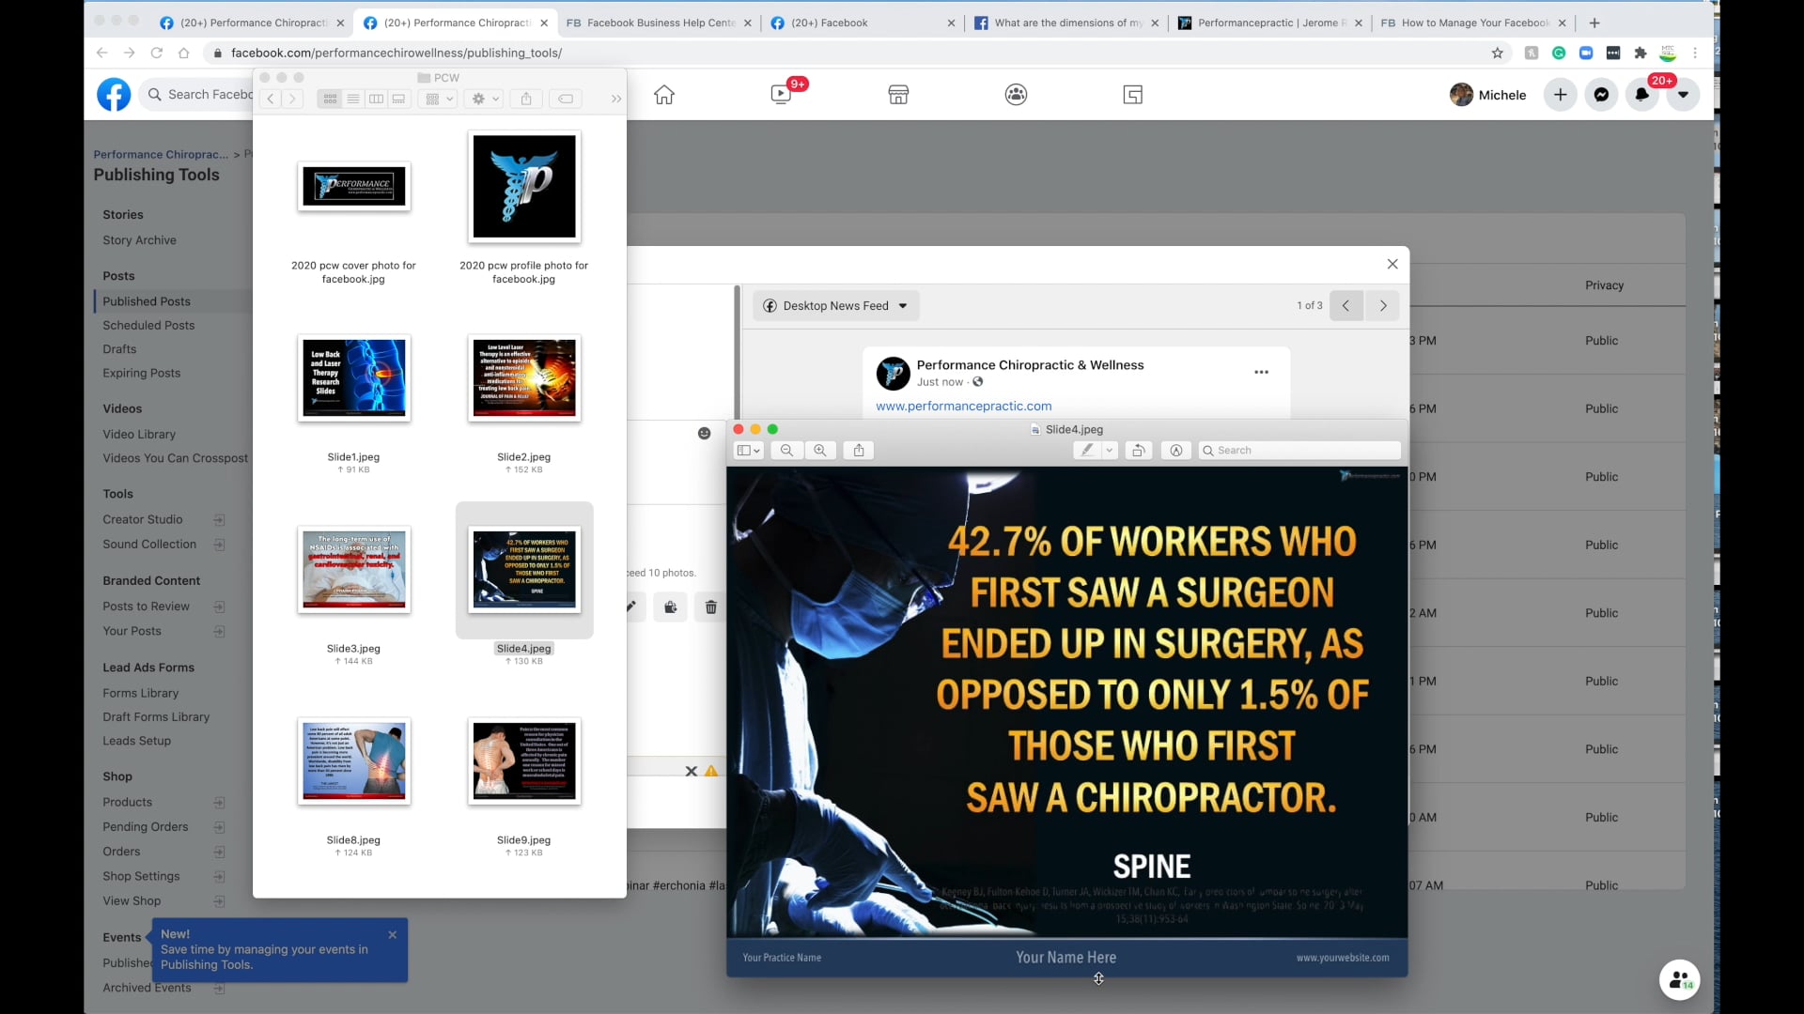The height and width of the screenshot is (1014, 1804).
Task: Open the Facebook Notifications bell icon
Action: coord(1642,95)
